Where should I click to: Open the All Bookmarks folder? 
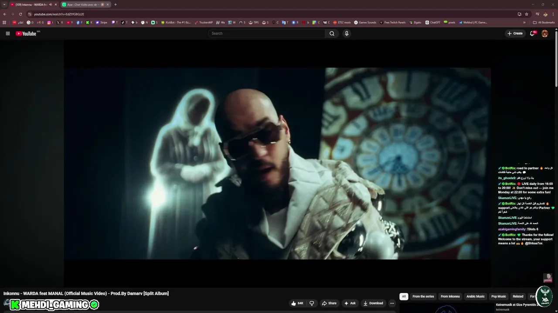coord(544,23)
